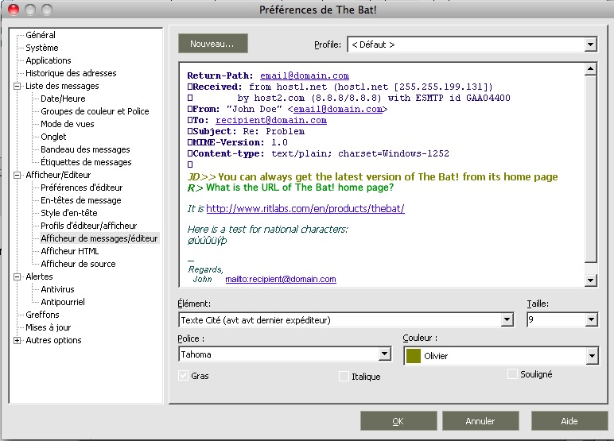Collapse the Afficheur/Editeur tree node
614x441 pixels.
(17, 175)
